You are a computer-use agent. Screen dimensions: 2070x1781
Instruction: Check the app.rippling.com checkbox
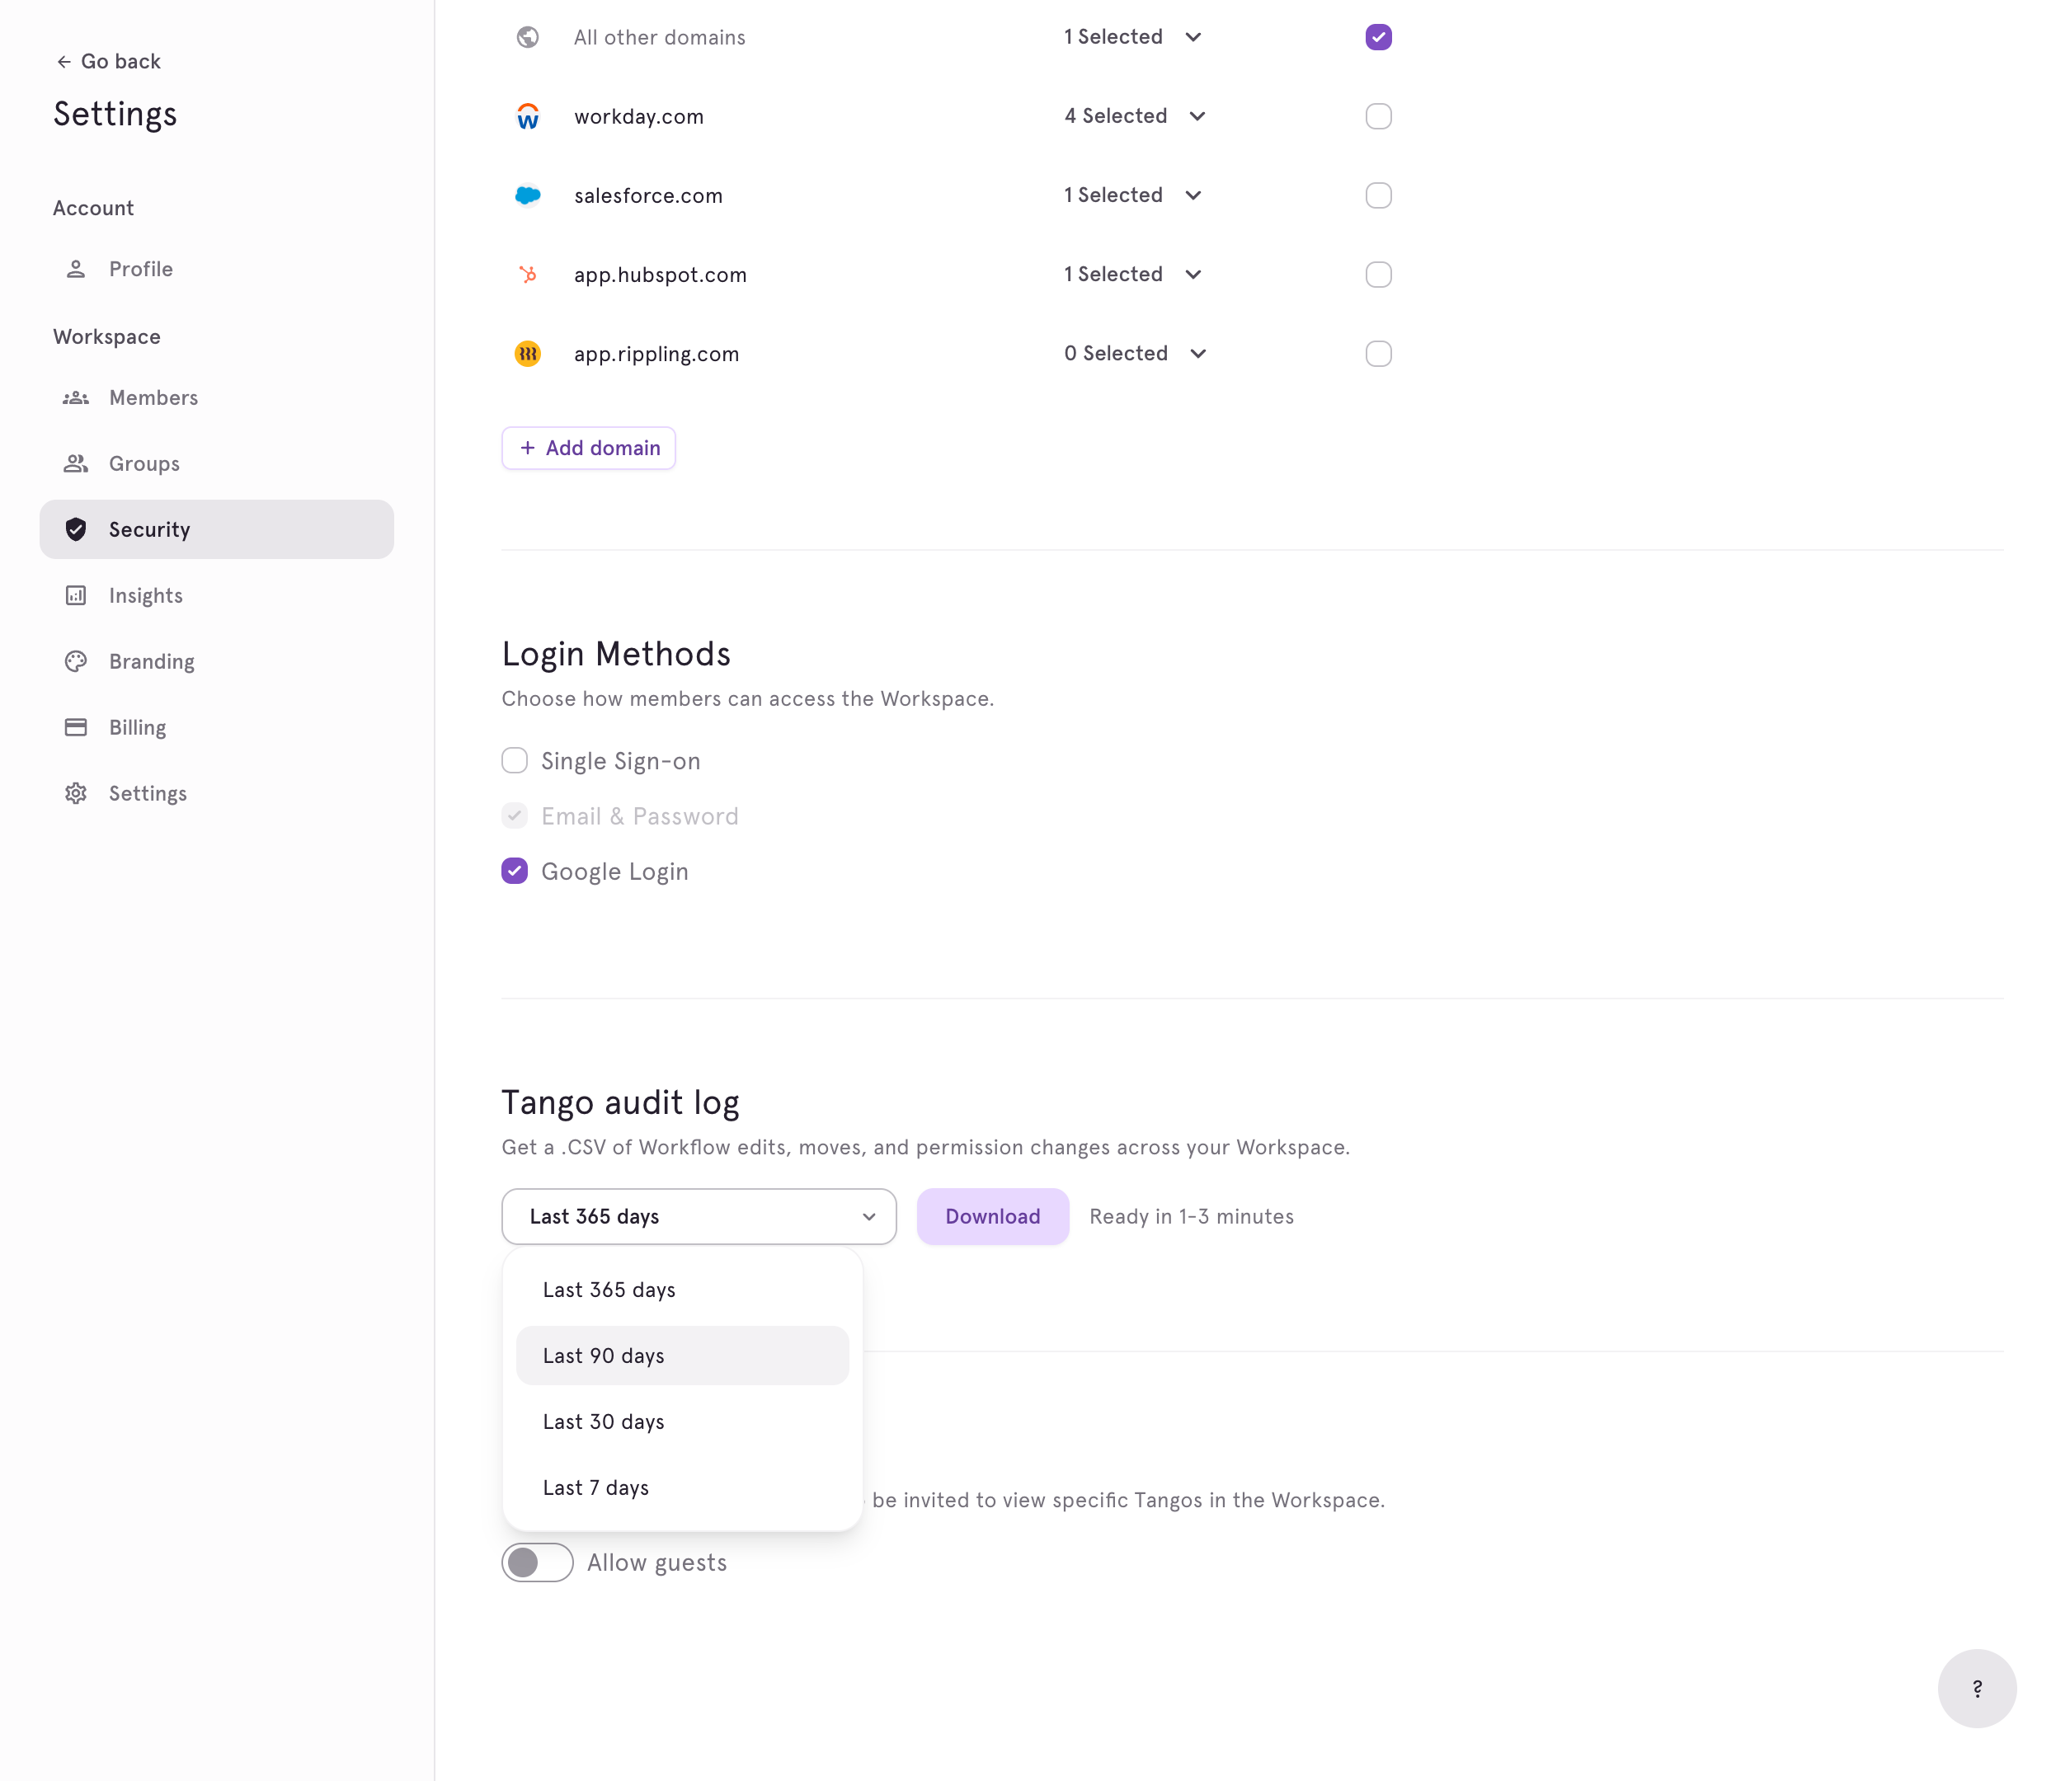tap(1379, 354)
